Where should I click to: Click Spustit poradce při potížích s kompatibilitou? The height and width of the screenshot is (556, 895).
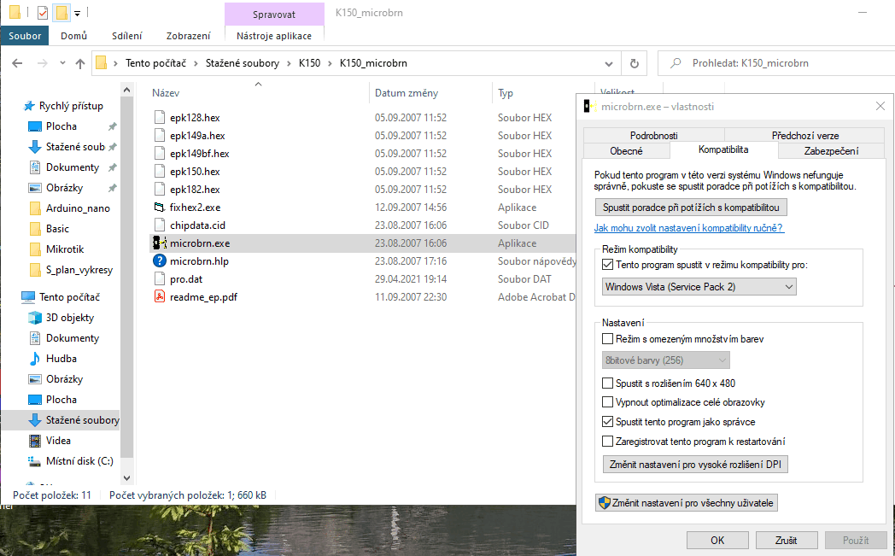pyautogui.click(x=691, y=208)
